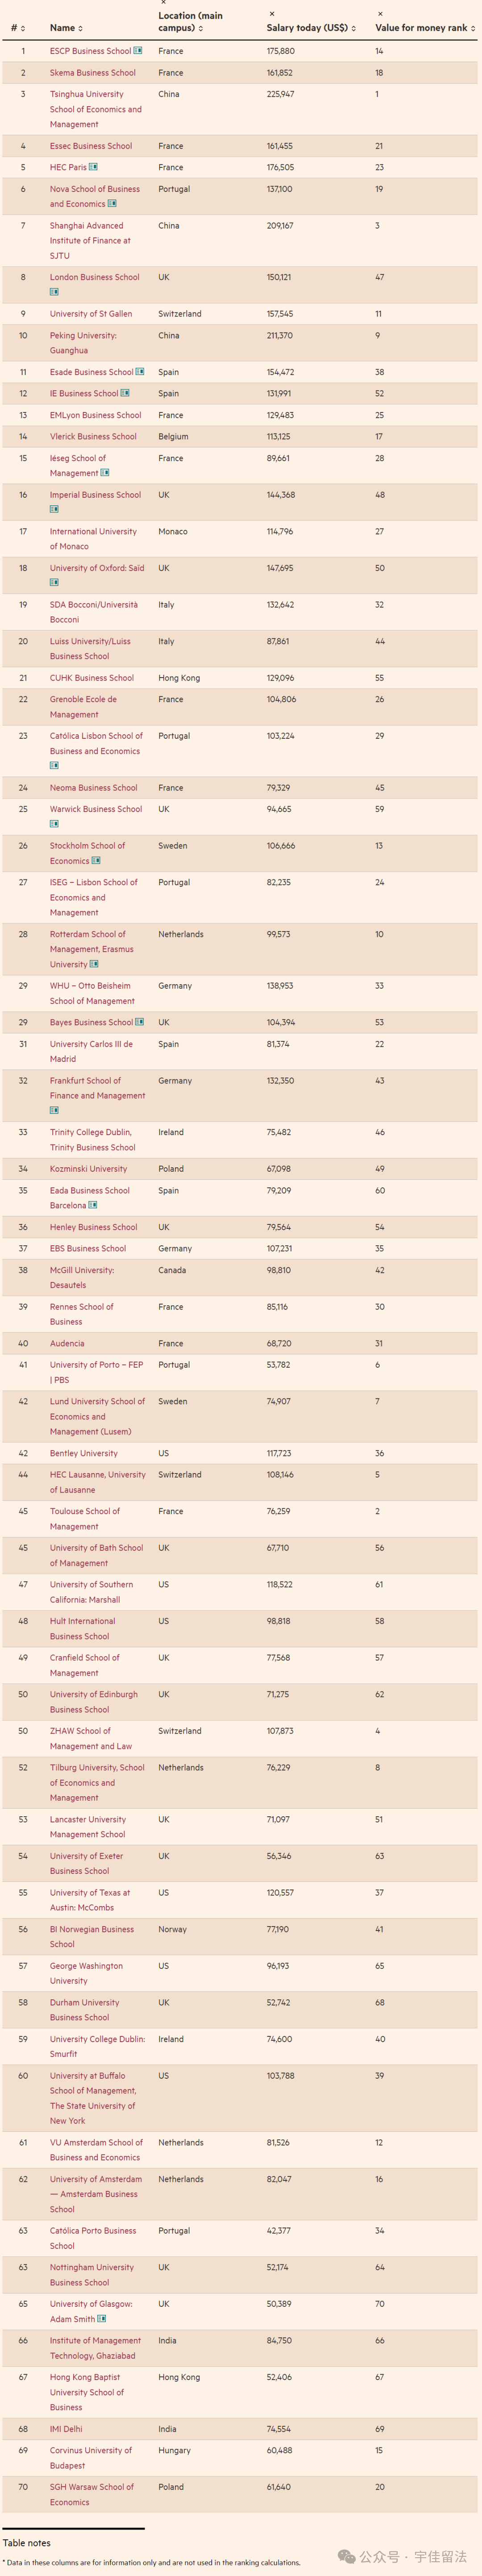This screenshot has height=2576, width=482.
Task: Open the profile icon beside IE Business School
Action: point(125,393)
